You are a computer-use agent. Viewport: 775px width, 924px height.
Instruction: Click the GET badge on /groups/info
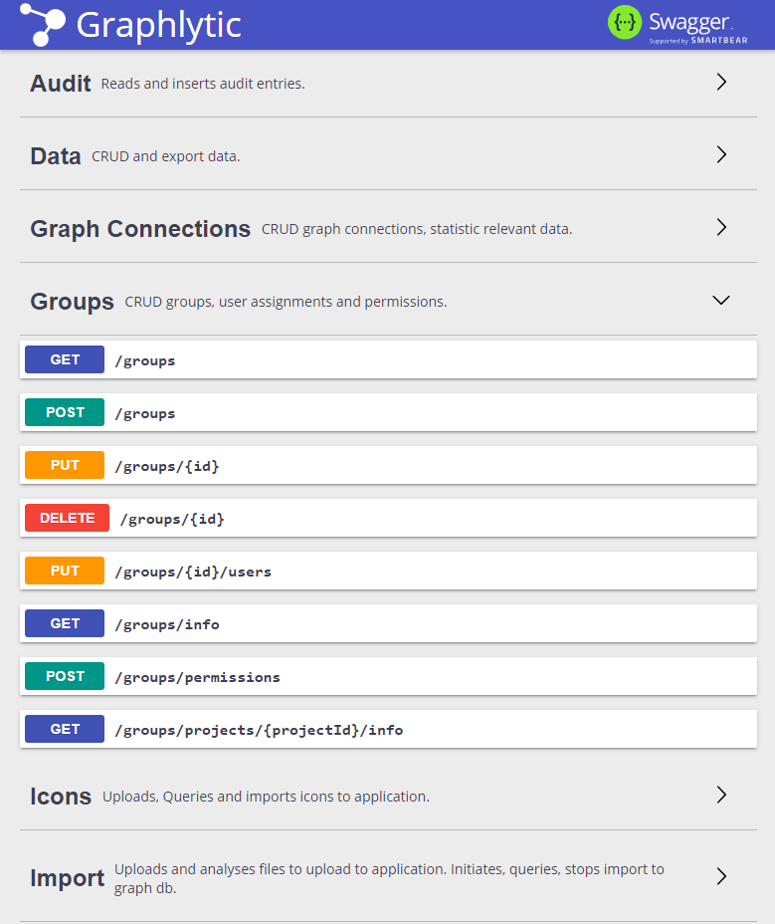(x=64, y=622)
